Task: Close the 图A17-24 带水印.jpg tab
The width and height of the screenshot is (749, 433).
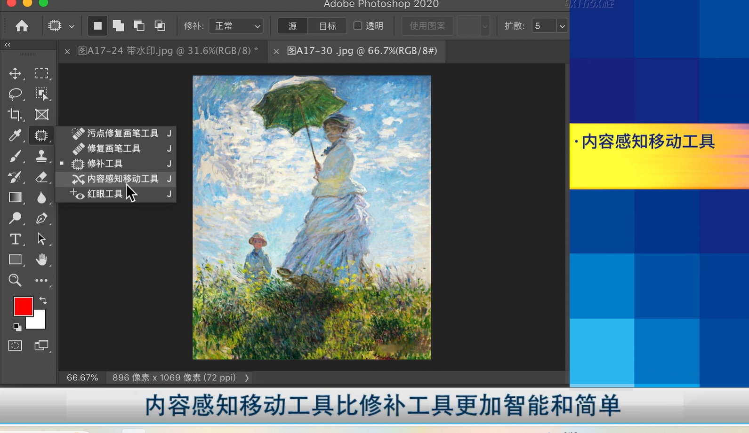Action: [x=67, y=51]
